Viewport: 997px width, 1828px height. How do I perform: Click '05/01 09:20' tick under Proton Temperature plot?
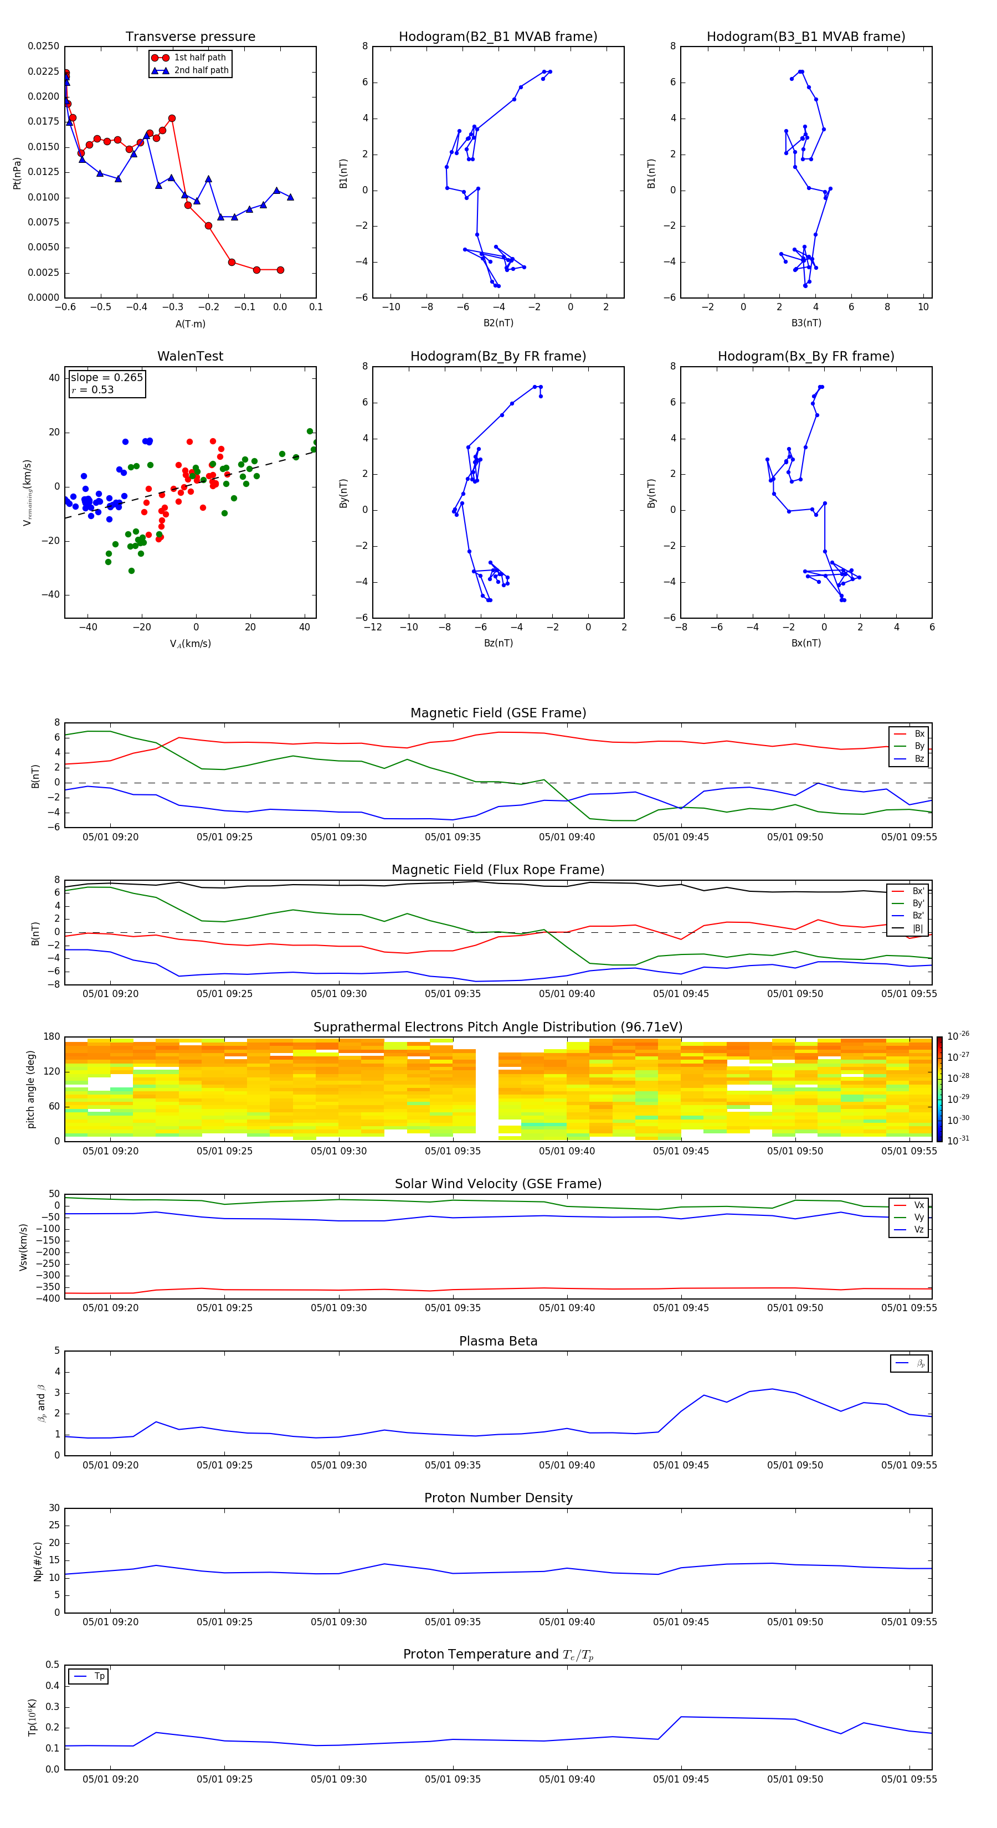coord(111,1779)
